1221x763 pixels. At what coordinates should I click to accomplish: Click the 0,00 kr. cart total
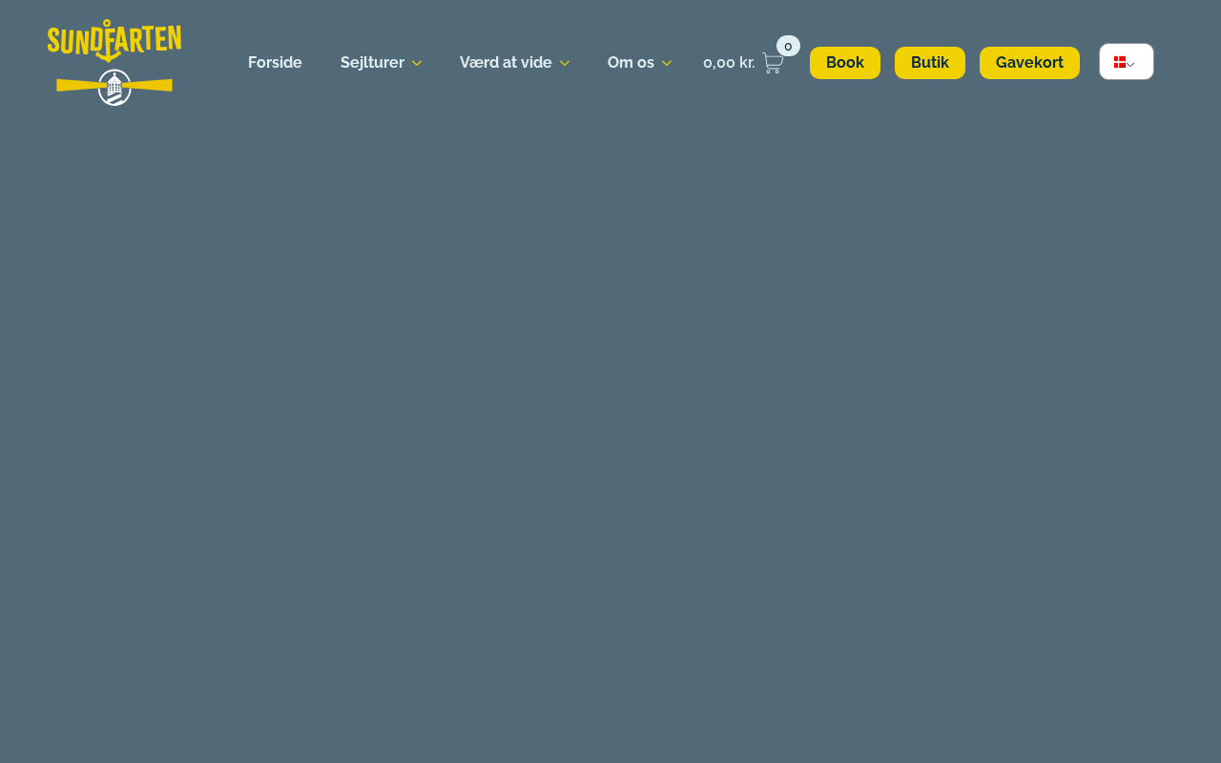729,63
